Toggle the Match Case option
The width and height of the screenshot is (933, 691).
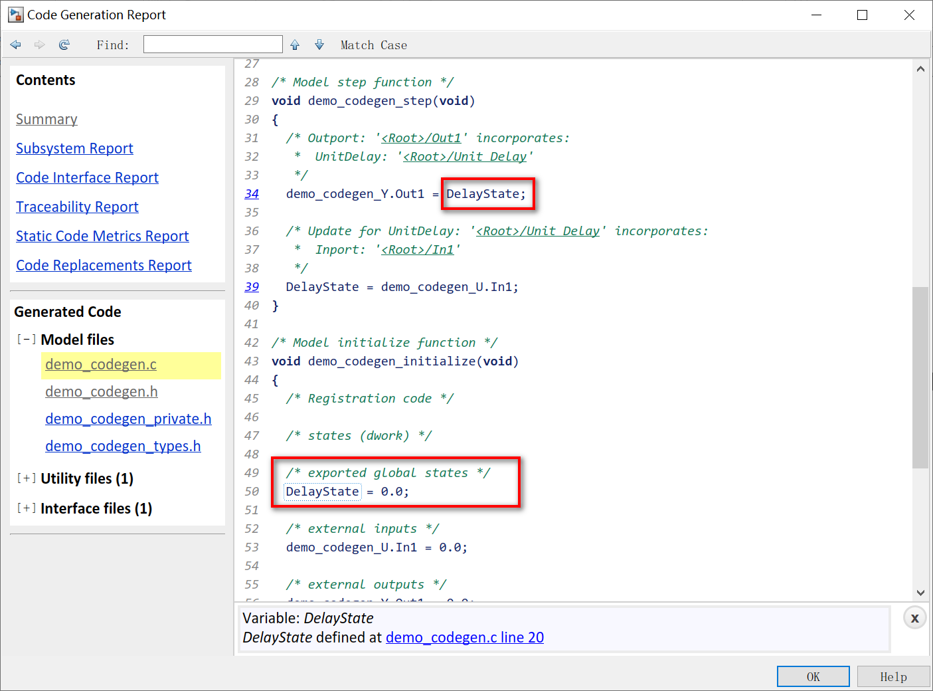374,45
